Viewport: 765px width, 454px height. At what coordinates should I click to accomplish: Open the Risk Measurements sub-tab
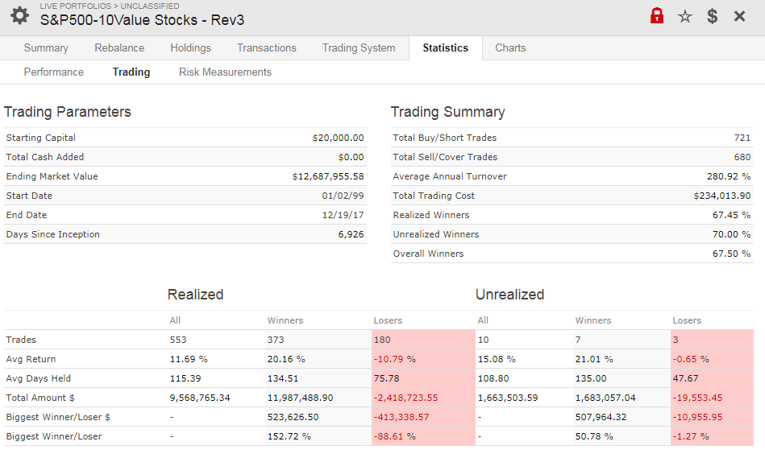(225, 72)
